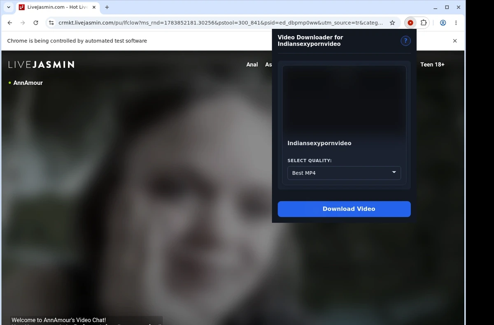Screen dimensions: 494x325
Task: Dismiss the automated test software notice
Action: click(x=455, y=41)
